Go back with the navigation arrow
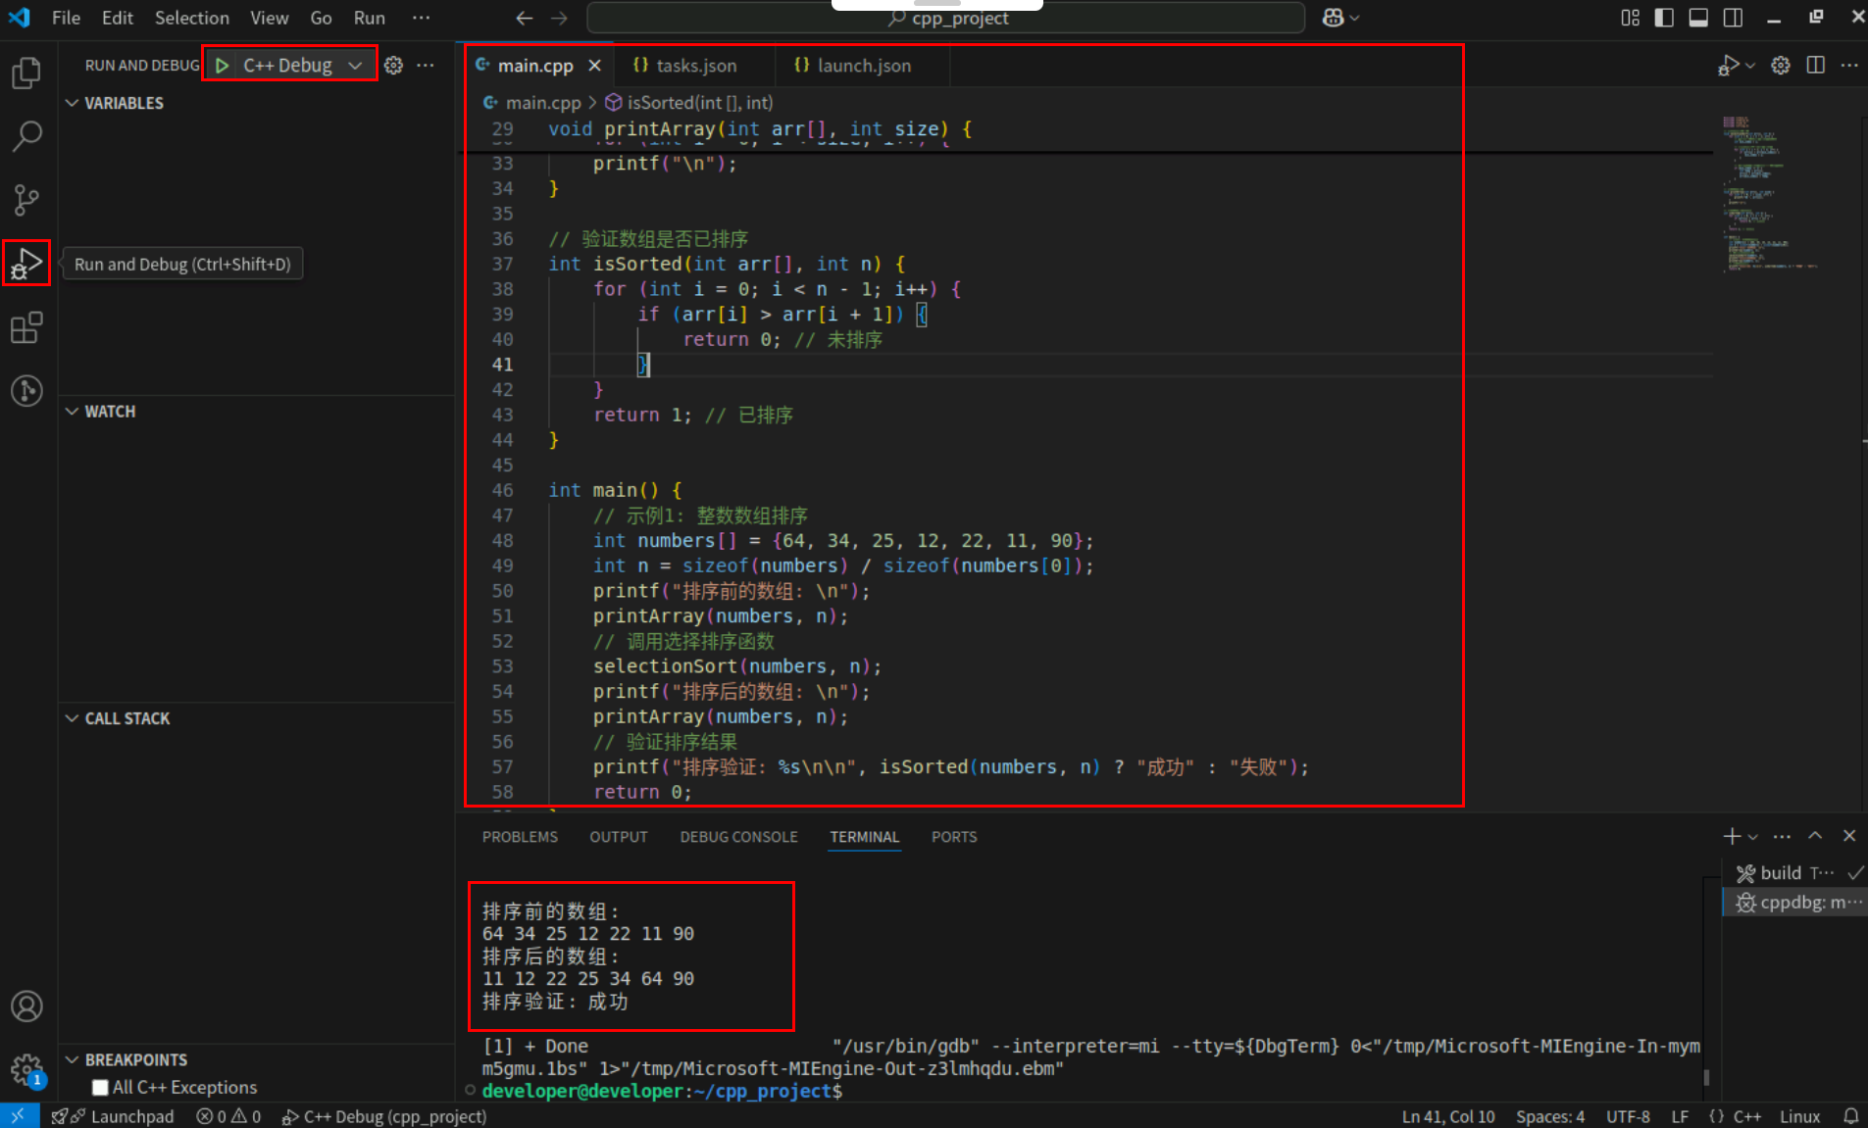The image size is (1868, 1128). pos(525,18)
